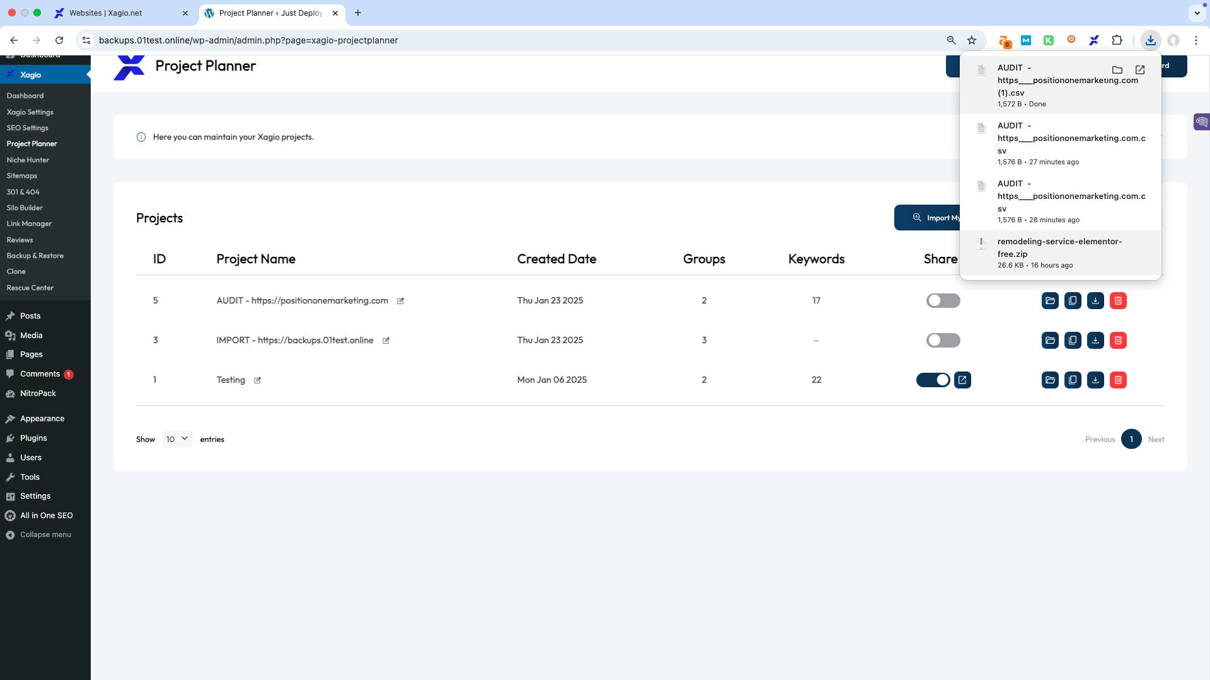This screenshot has height=680, width=1210.
Task: Open Link Manager in sidebar
Action: [x=29, y=224]
